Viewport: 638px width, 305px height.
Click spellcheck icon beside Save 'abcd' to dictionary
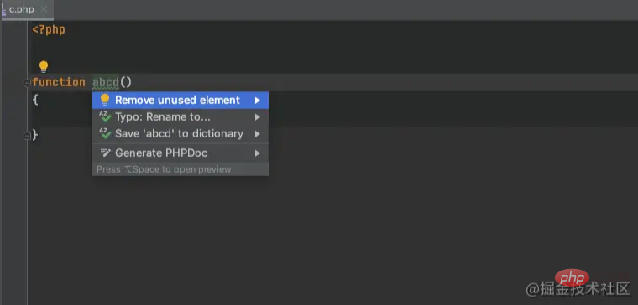coord(105,133)
